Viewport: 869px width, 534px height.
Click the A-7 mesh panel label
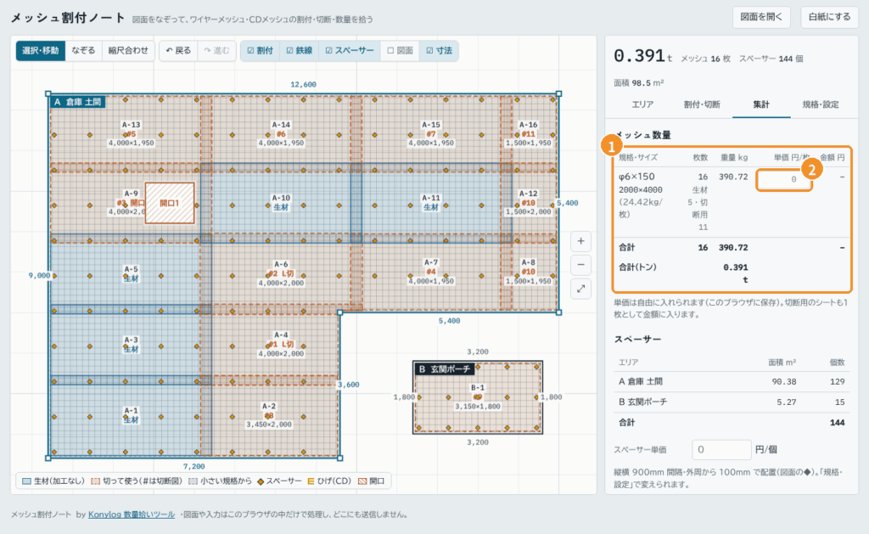tap(431, 272)
